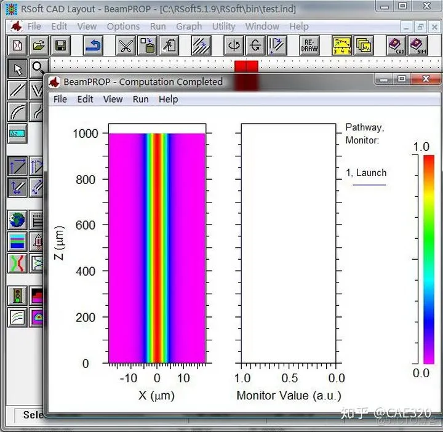The width and height of the screenshot is (443, 432).
Task: Click the scissors Cut icon
Action: (x=126, y=46)
